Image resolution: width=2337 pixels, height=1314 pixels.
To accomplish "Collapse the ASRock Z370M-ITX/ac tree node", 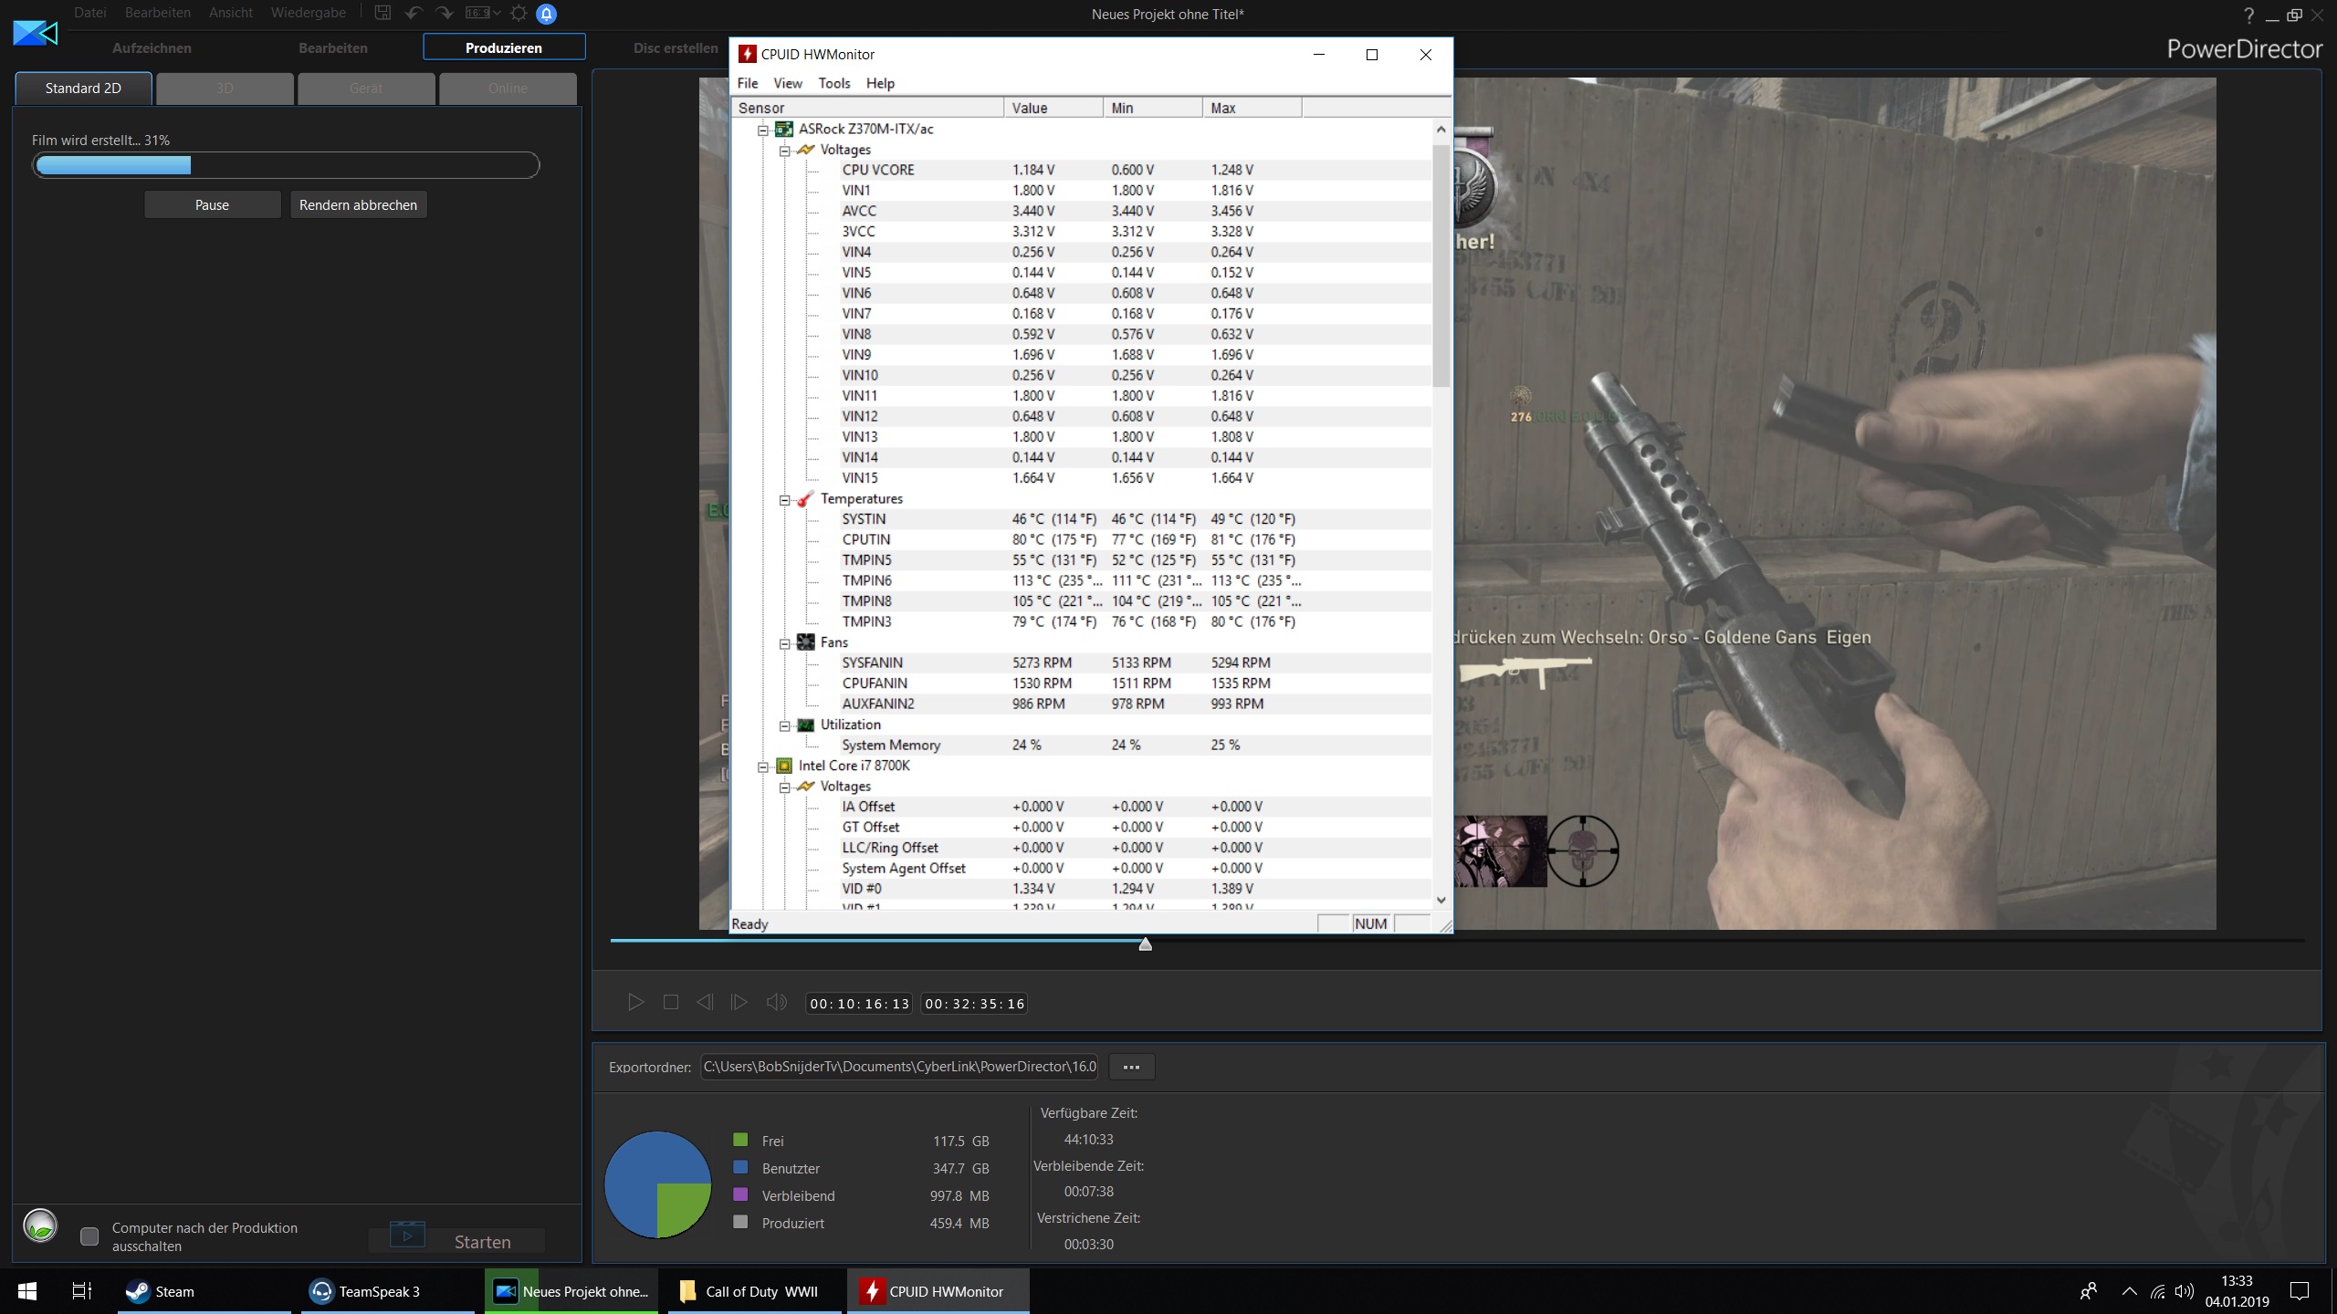I will [763, 130].
